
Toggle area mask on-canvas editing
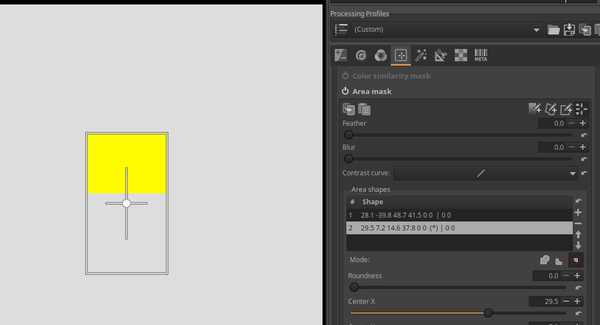(581, 109)
